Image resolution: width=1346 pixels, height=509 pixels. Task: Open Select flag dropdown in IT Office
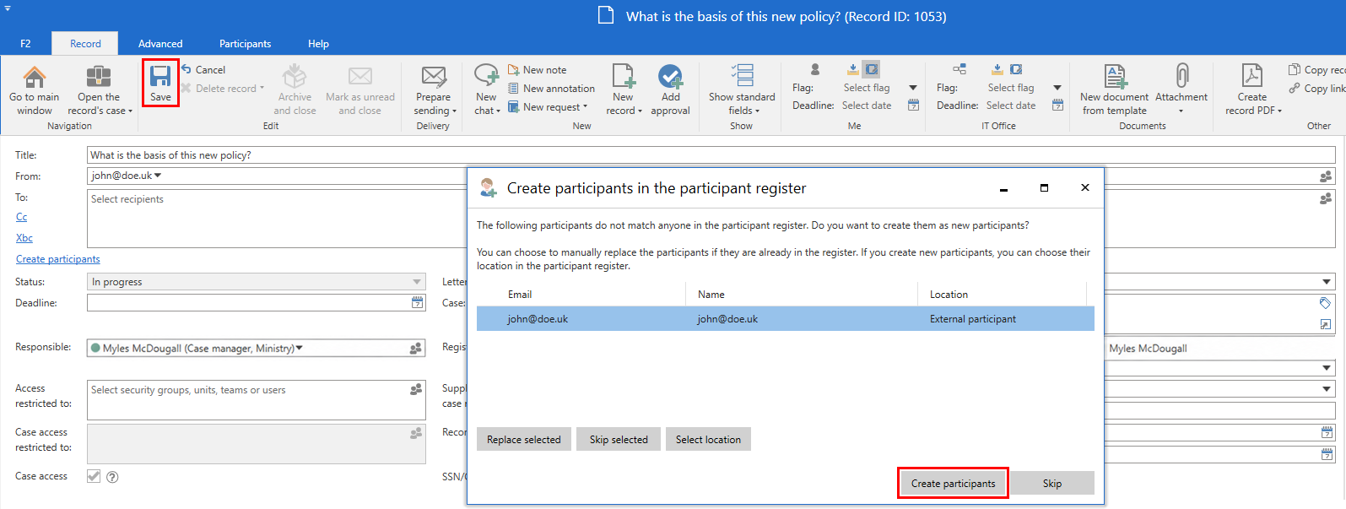click(1057, 88)
